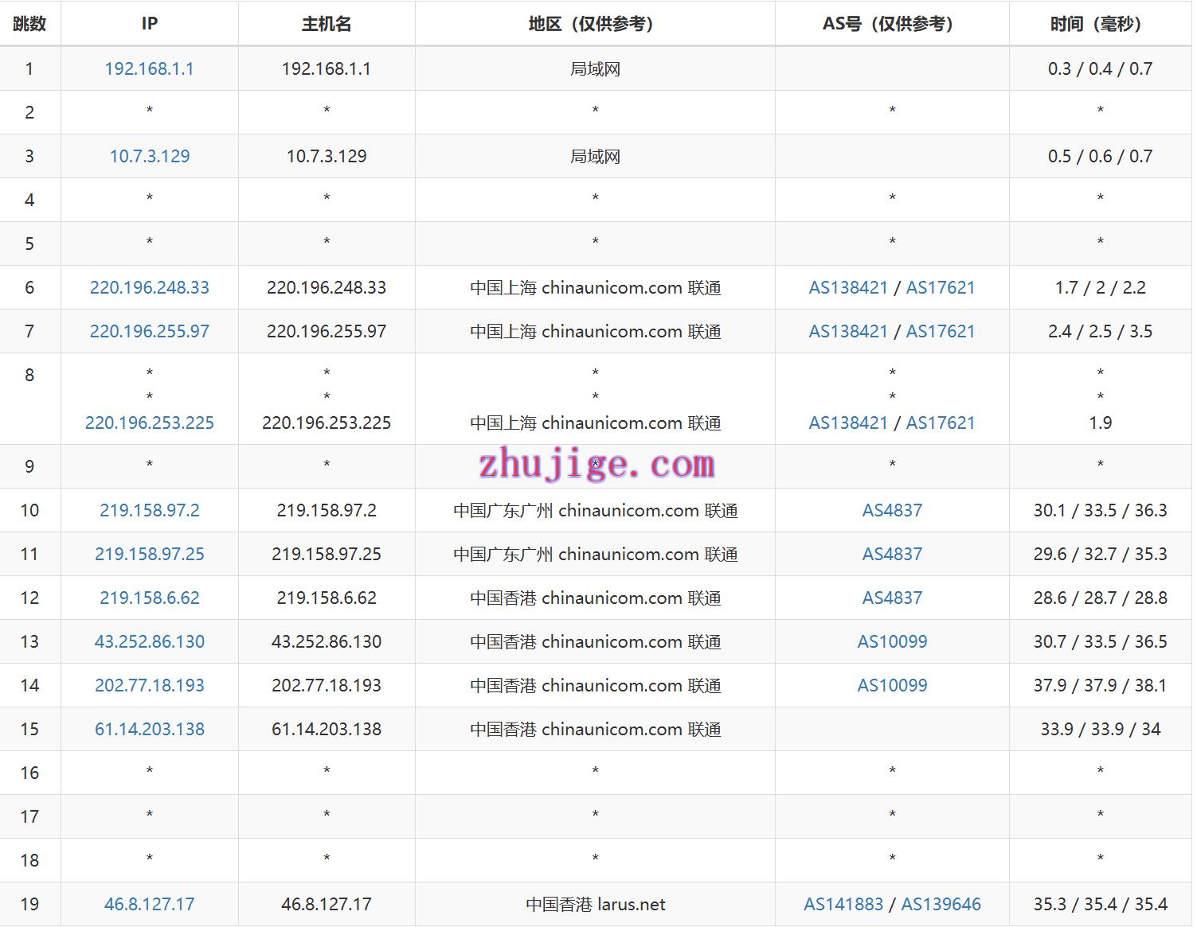Open IP link 202.77.18.193
This screenshot has height=927, width=1197.
[149, 686]
